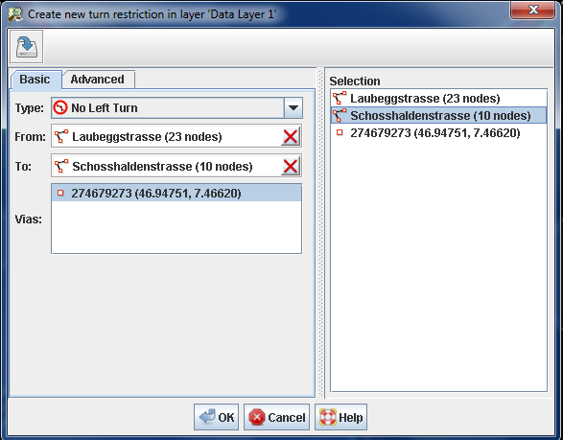
Task: Select the Basic tab
Action: click(x=35, y=80)
